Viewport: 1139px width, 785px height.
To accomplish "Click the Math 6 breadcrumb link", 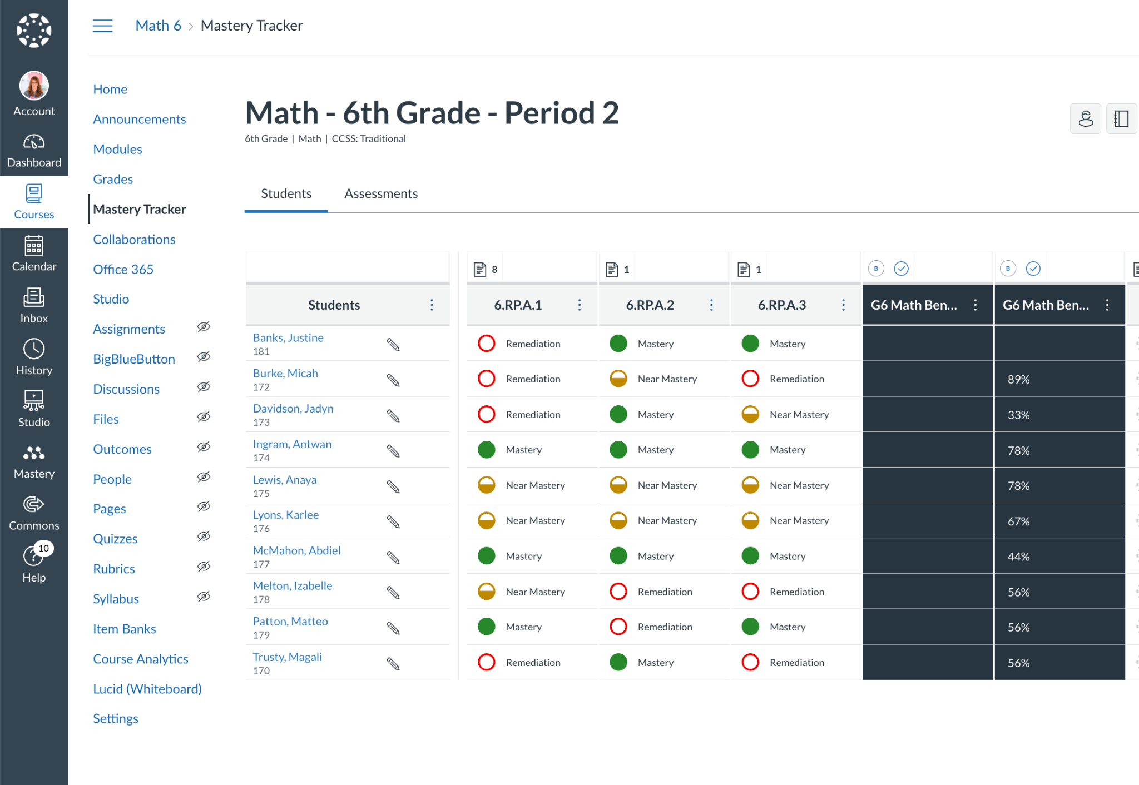I will (x=158, y=26).
